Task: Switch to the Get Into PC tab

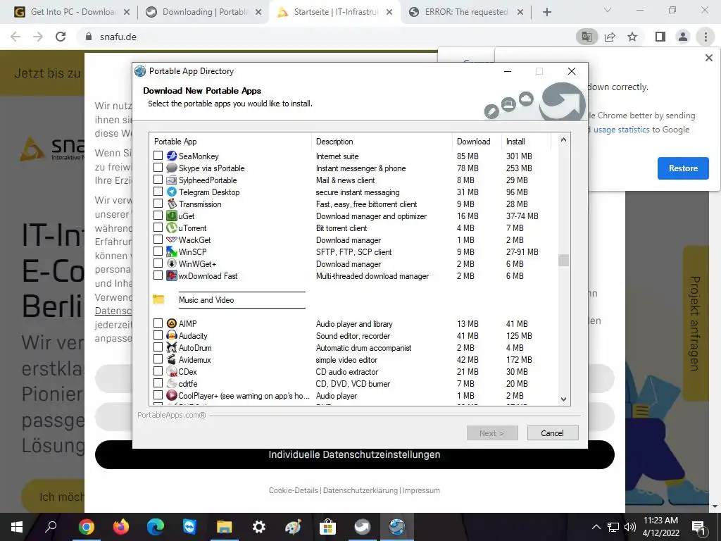Action: tap(72, 12)
